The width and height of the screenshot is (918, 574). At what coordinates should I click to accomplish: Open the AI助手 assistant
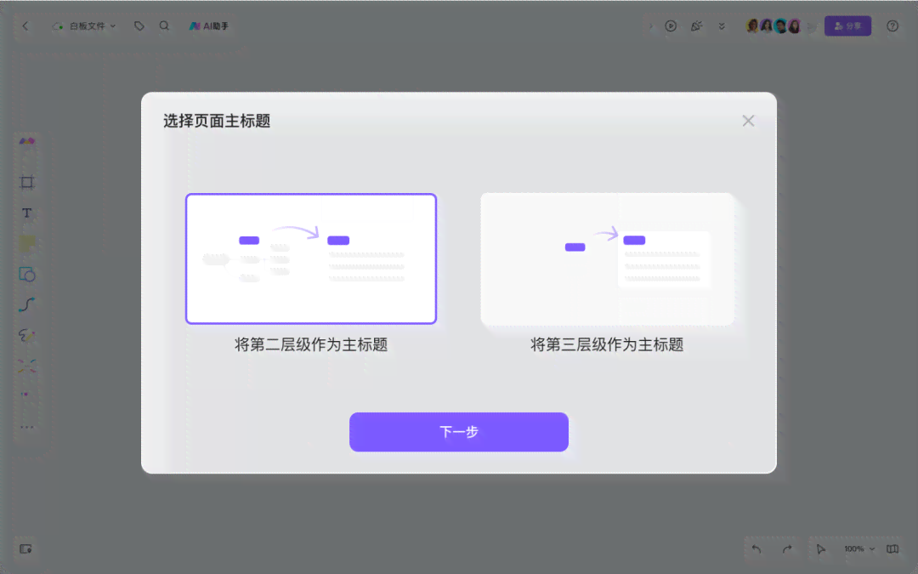(208, 26)
